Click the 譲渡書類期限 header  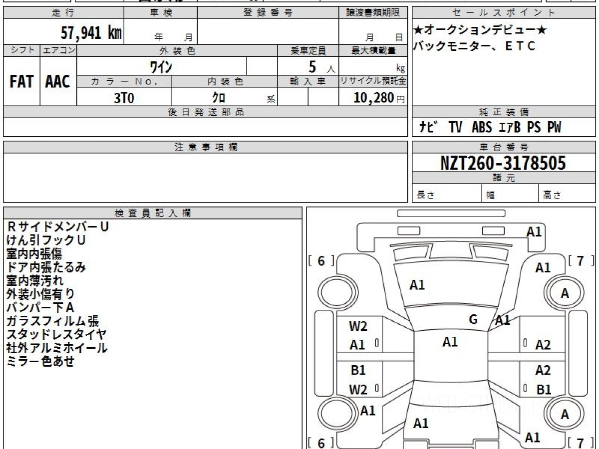tap(373, 13)
